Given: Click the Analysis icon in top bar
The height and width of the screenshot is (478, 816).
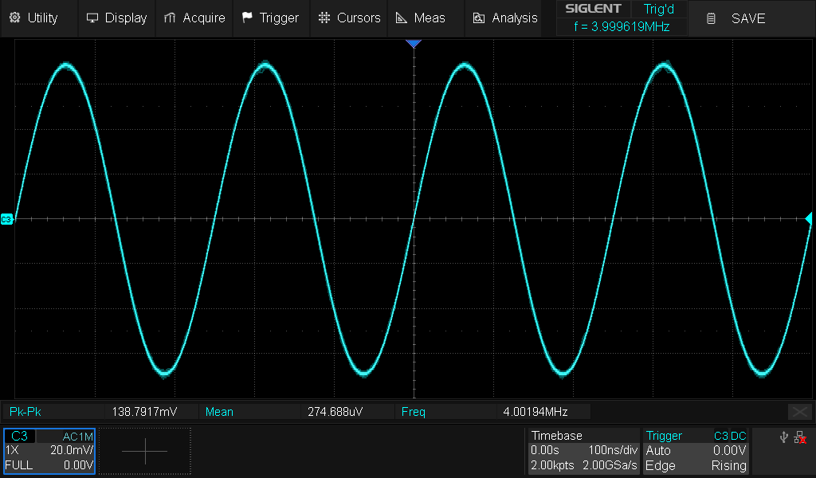Looking at the screenshot, I should (x=479, y=18).
